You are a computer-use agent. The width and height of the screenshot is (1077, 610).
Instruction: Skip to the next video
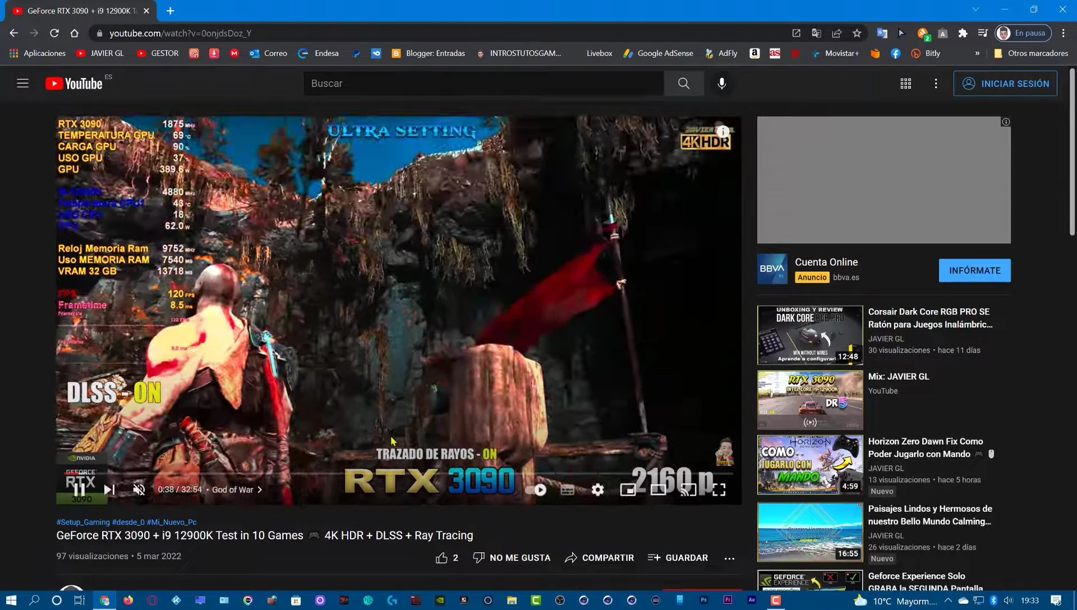[x=109, y=490]
